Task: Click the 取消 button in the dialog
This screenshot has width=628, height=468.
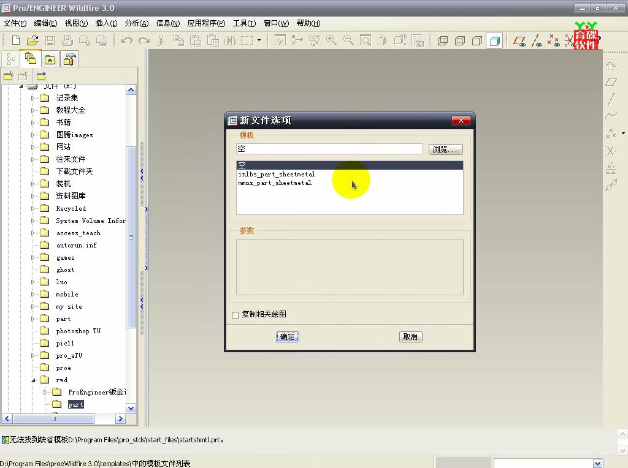Action: coord(410,337)
